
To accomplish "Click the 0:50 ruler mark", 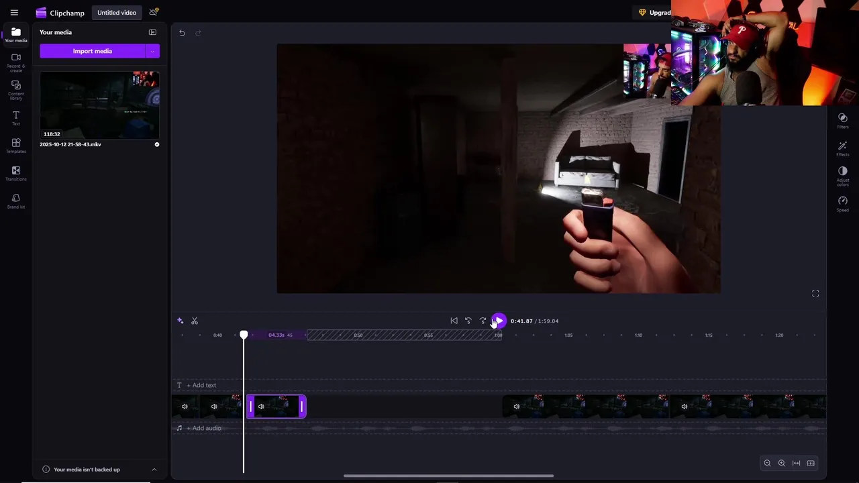I will (x=358, y=335).
